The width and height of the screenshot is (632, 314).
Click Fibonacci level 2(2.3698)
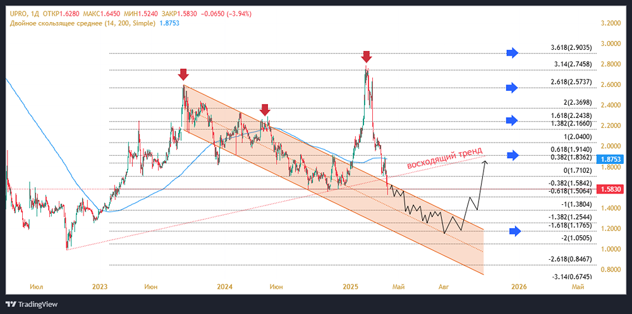(x=578, y=102)
